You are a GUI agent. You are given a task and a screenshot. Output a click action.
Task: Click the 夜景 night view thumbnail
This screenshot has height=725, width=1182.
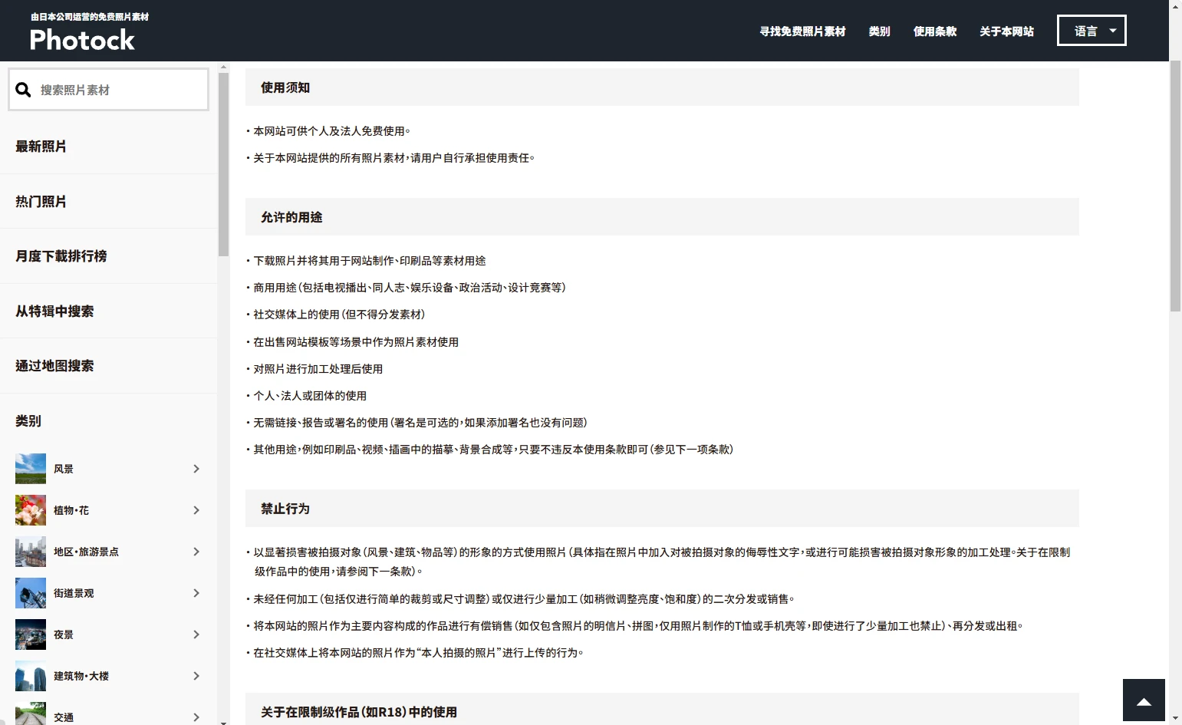(31, 634)
